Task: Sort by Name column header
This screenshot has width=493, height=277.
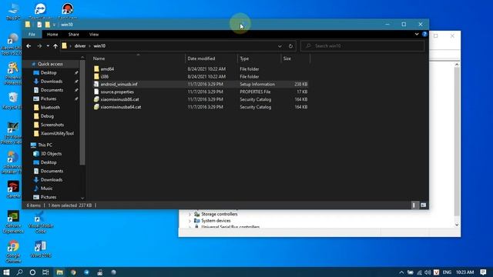Action: click(x=99, y=58)
